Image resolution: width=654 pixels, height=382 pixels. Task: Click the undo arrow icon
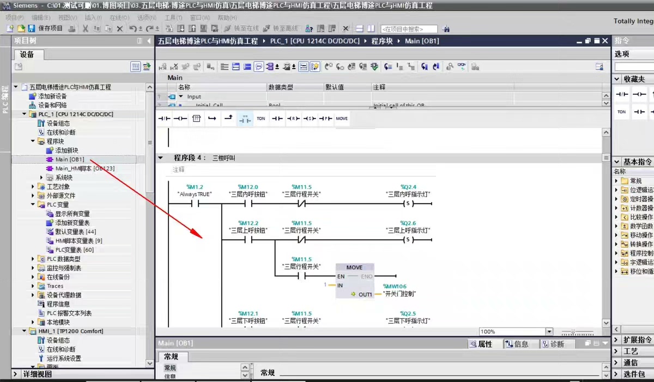[134, 28]
